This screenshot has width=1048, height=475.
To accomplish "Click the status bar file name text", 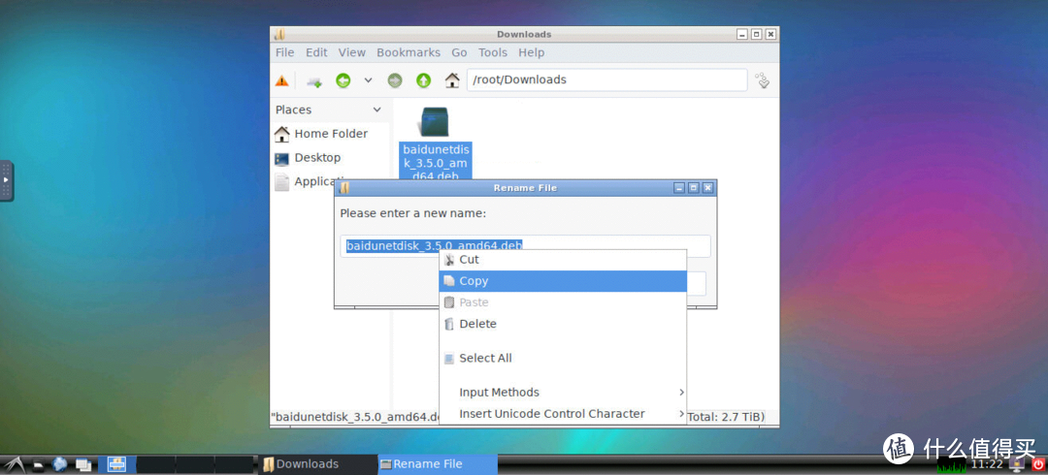I will tap(355, 418).
